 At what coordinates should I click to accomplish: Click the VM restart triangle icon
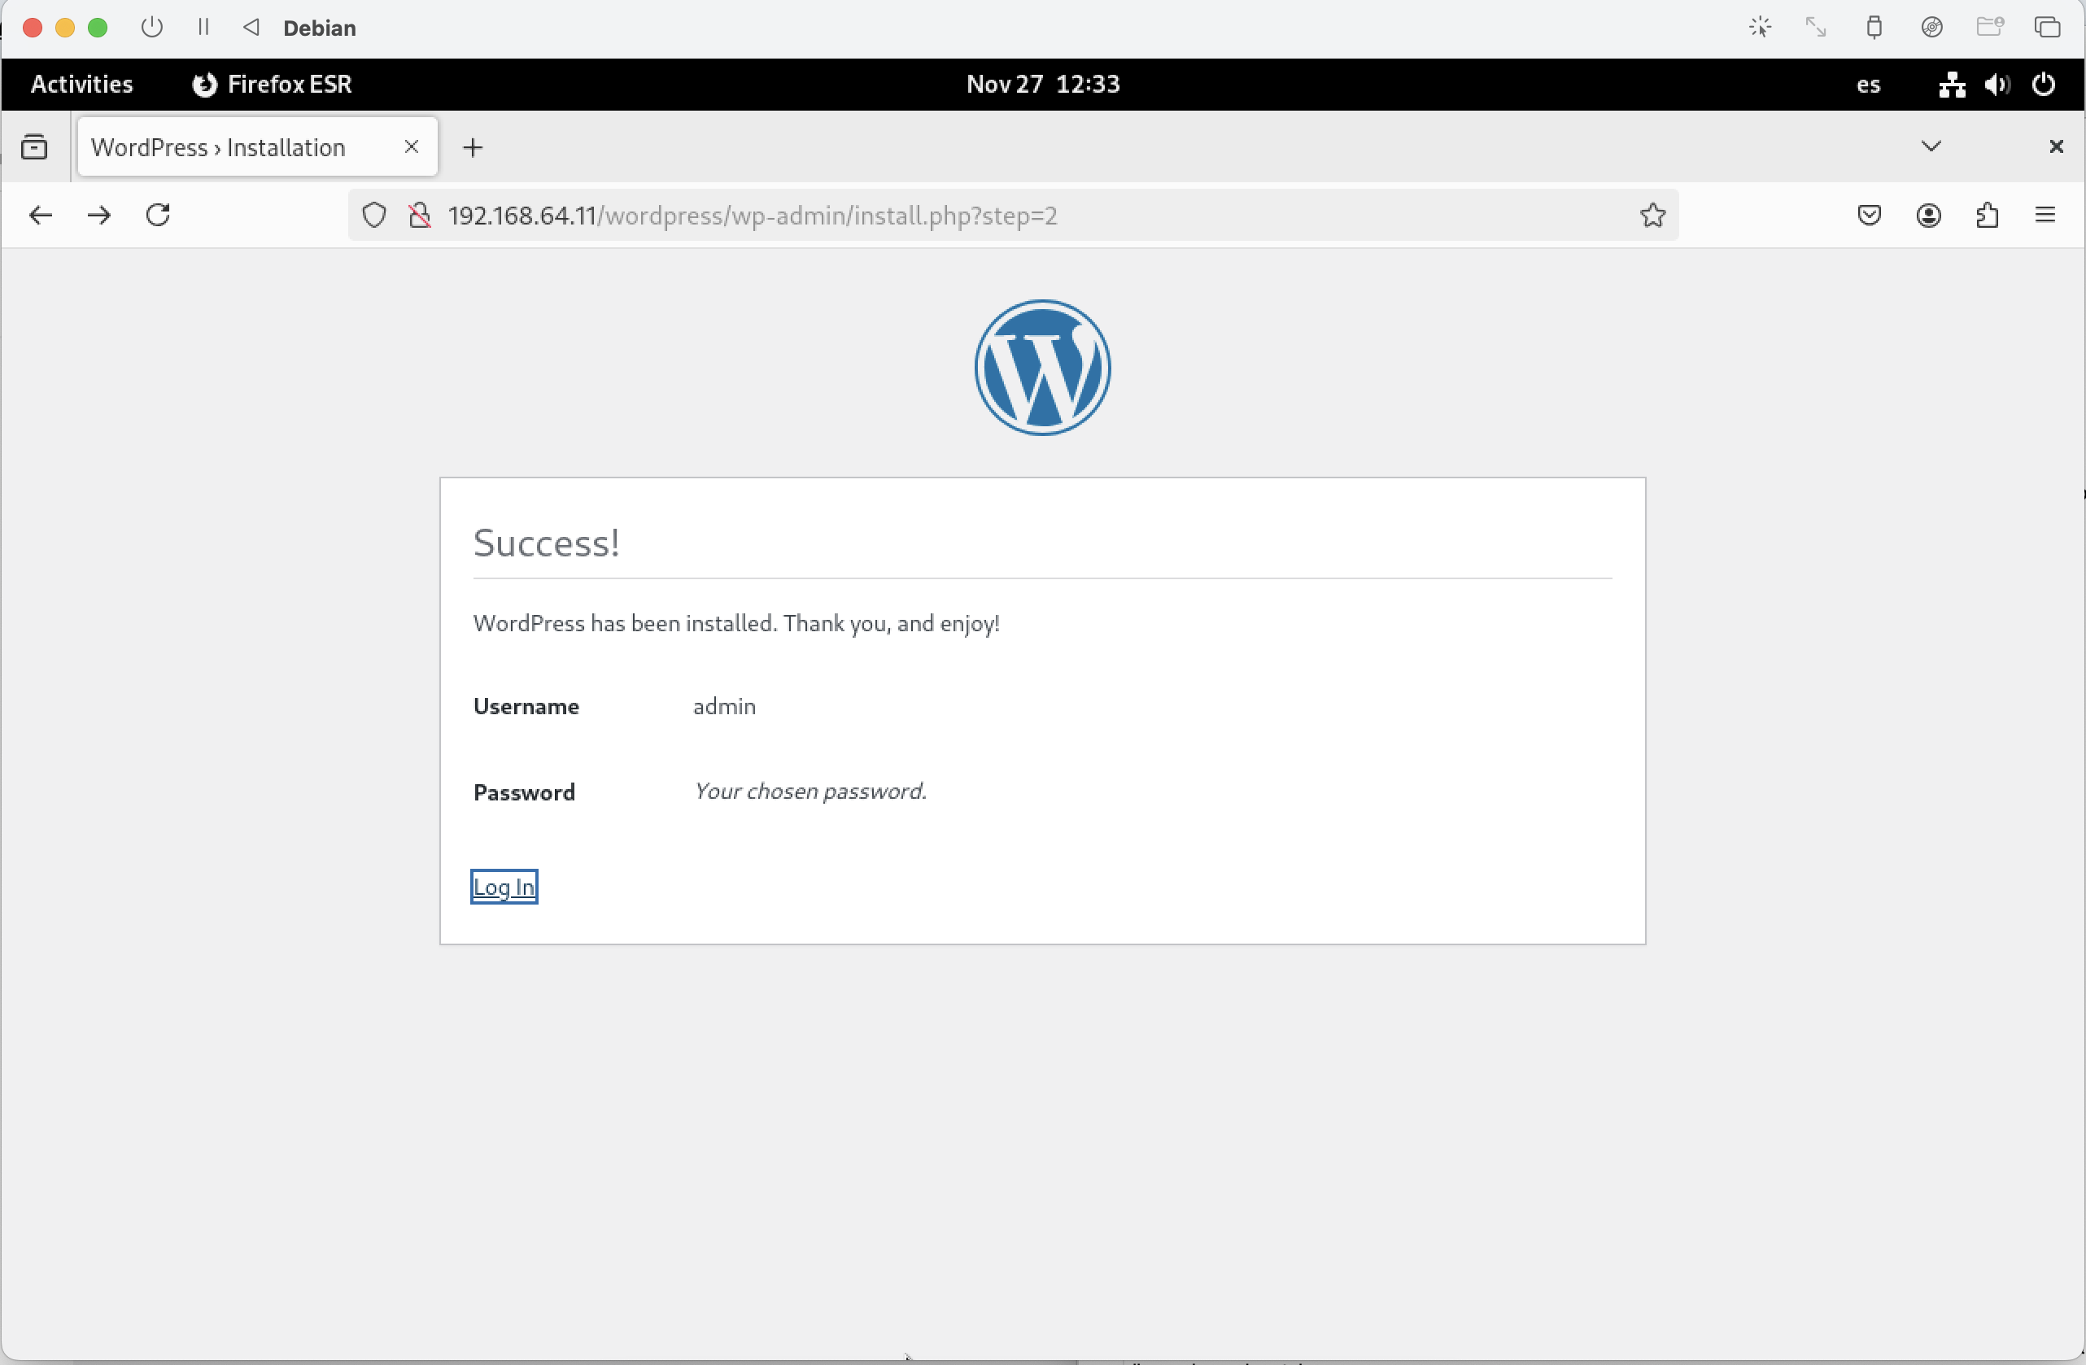pyautogui.click(x=251, y=27)
